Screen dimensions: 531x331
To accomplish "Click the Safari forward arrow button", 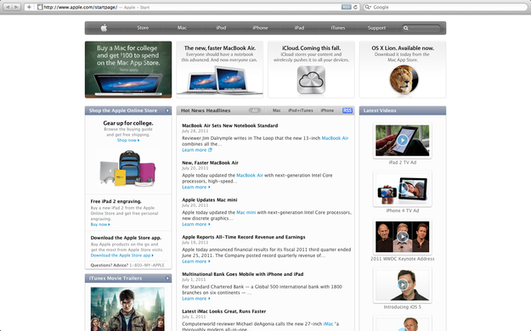I will [16, 7].
